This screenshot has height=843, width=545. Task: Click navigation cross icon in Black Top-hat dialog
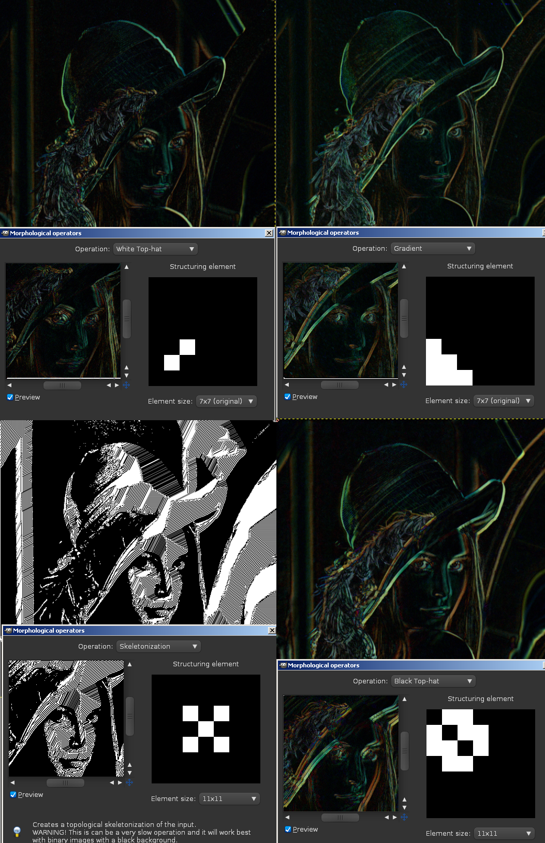(x=404, y=817)
